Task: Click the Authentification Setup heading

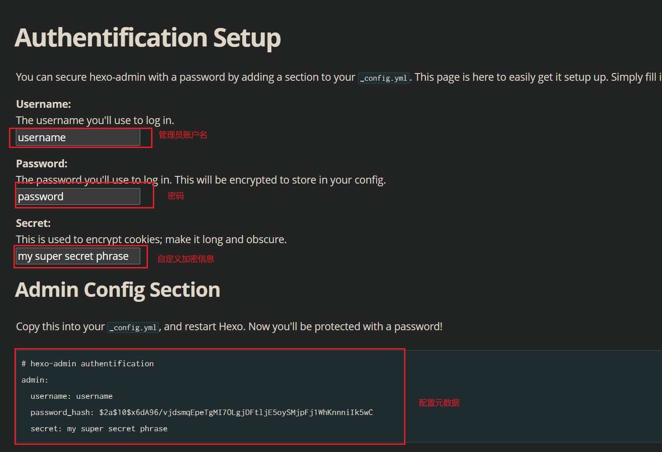Action: coord(148,38)
